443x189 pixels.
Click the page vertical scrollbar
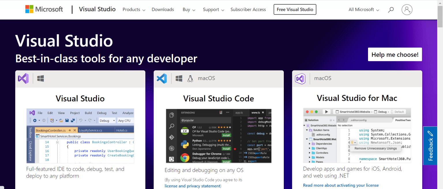[x=440, y=95]
